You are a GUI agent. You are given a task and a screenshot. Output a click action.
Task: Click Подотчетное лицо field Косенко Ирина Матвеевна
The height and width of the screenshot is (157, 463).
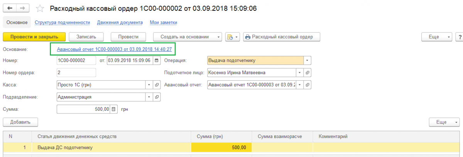pyautogui.click(x=252, y=73)
